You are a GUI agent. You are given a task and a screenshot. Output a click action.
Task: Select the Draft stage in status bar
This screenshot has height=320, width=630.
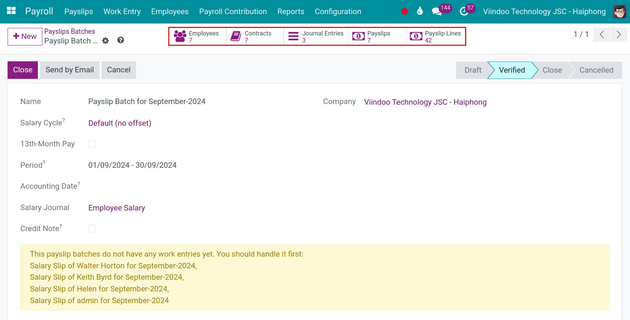point(473,70)
